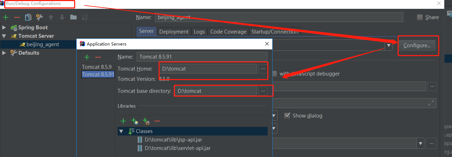This screenshot has height=157, width=452.
Task: Open the bottom-right dropdown beside browse button
Action: point(421,144)
